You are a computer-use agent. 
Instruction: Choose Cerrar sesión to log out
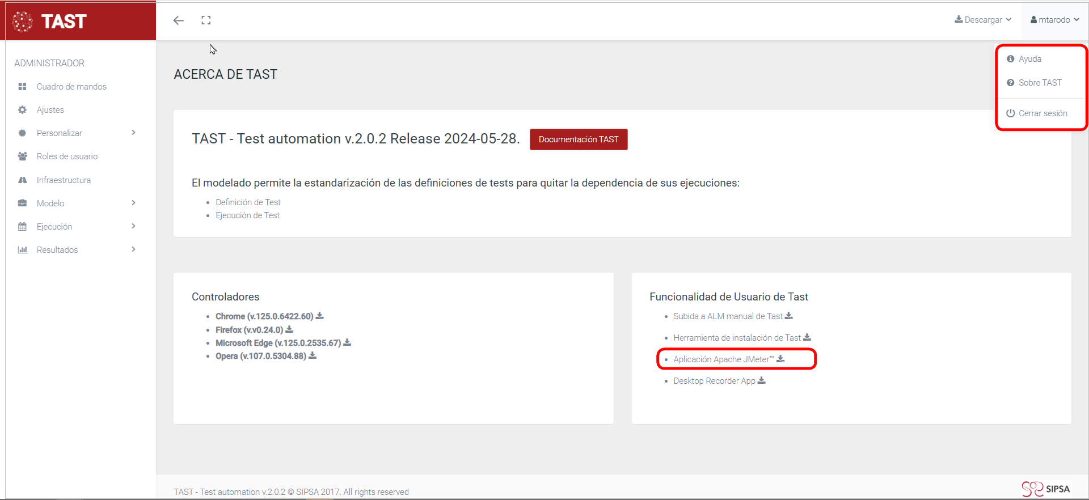(x=1042, y=113)
